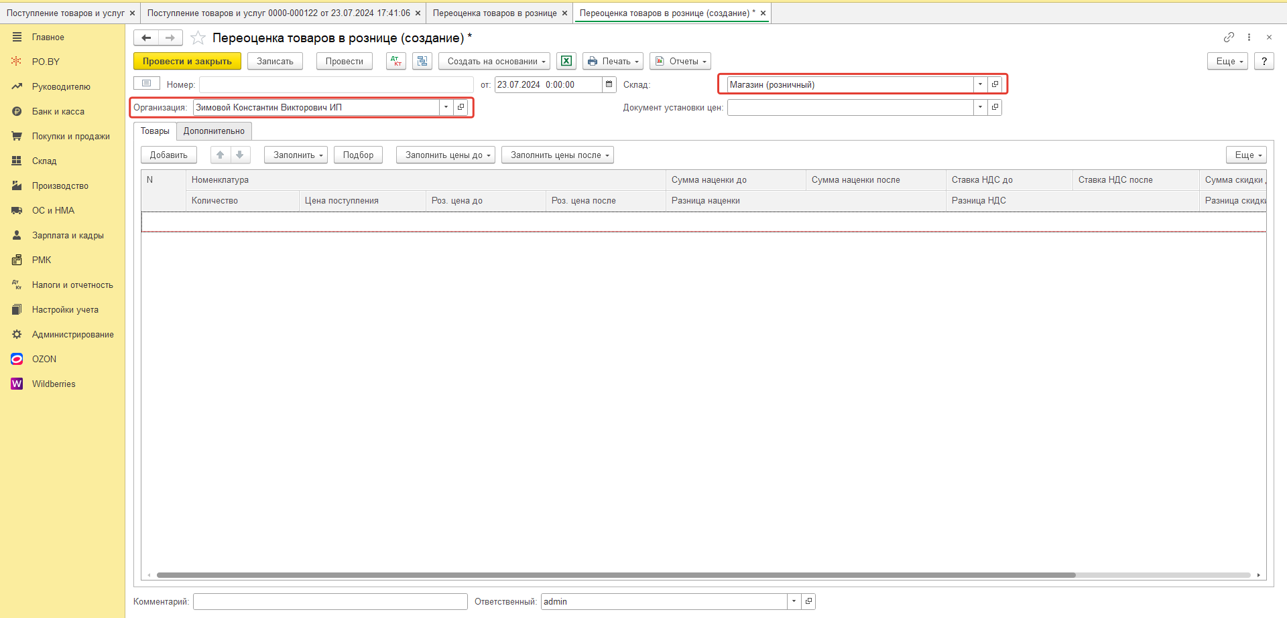
Task: Move row up with arrow button
Action: (220, 155)
